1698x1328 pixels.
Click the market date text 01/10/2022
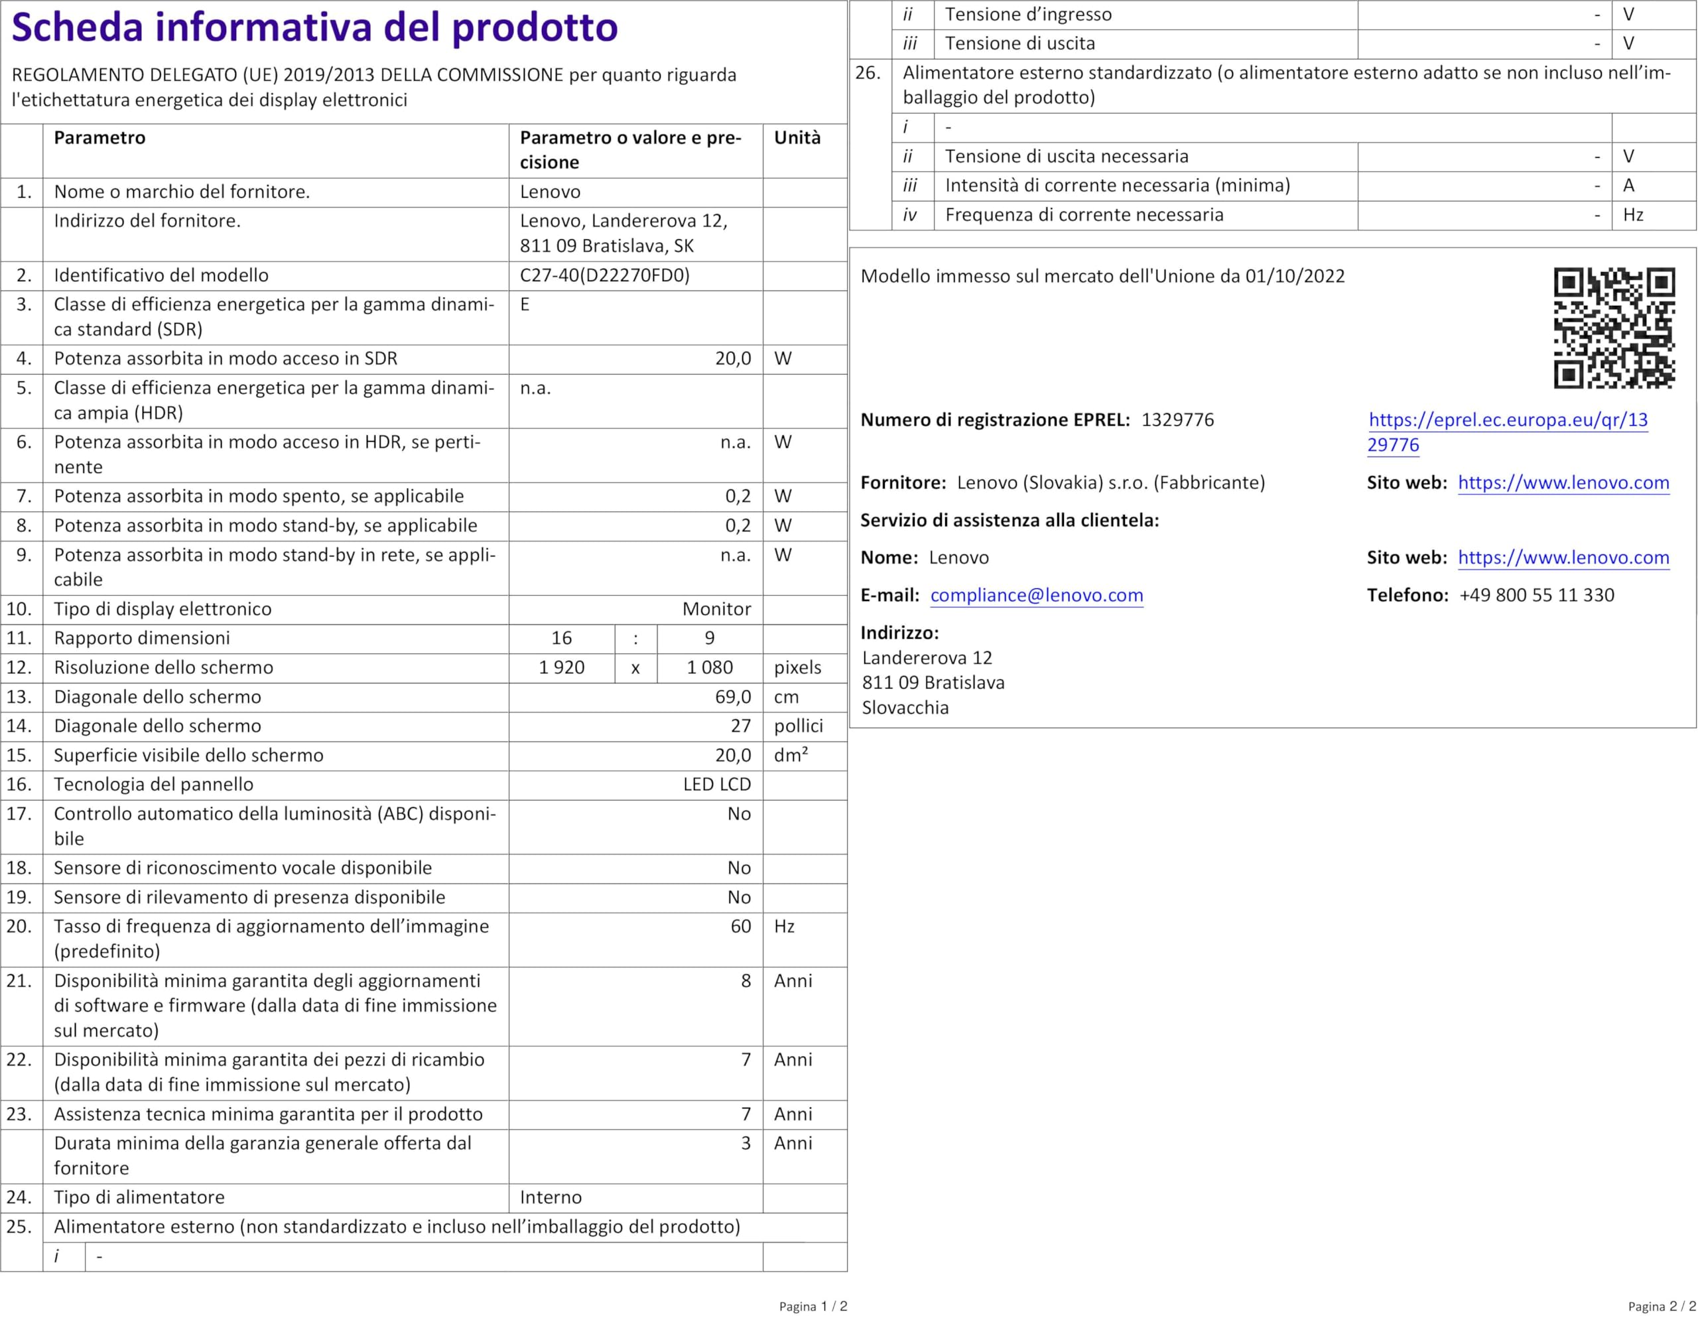click(1295, 277)
